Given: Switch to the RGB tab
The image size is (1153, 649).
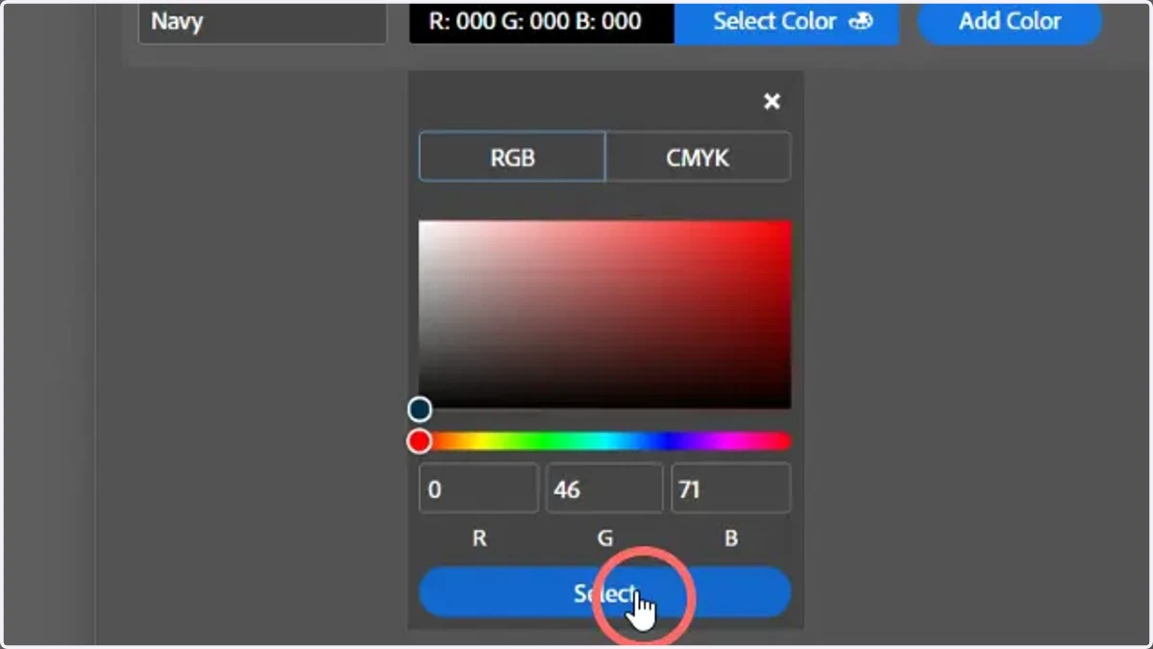Looking at the screenshot, I should pyautogui.click(x=512, y=157).
